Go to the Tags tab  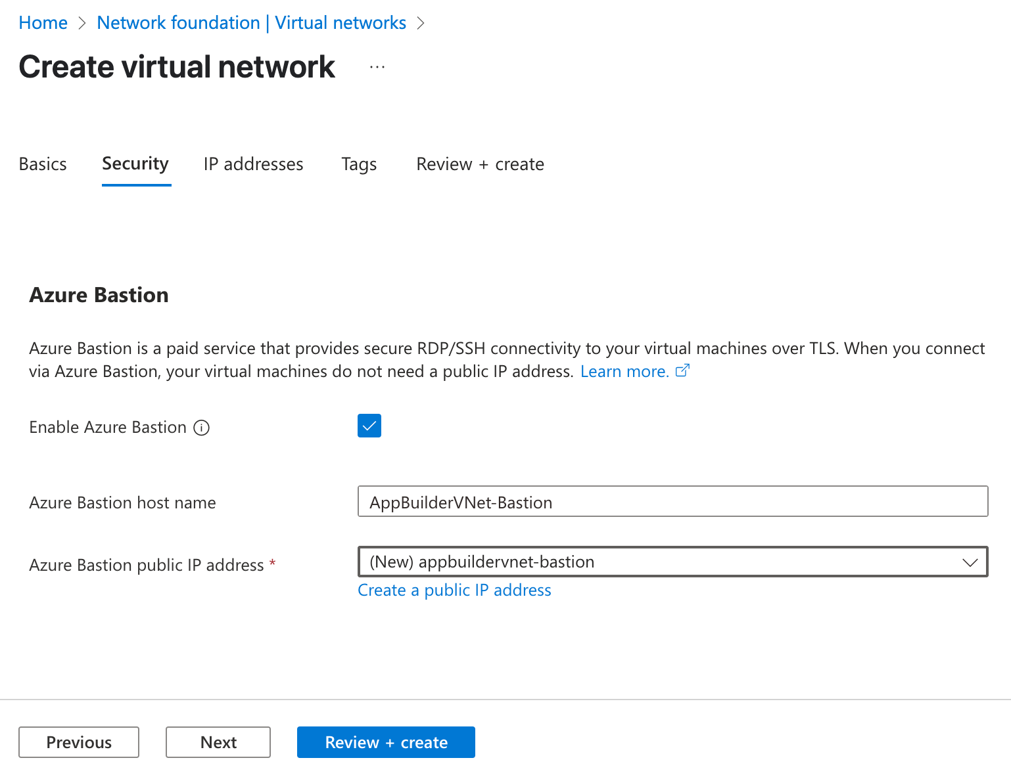359,164
